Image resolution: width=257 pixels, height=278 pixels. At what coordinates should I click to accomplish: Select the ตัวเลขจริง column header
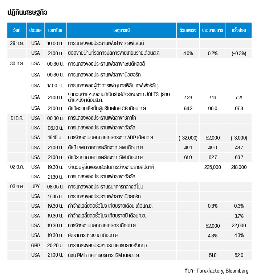(x=188, y=30)
